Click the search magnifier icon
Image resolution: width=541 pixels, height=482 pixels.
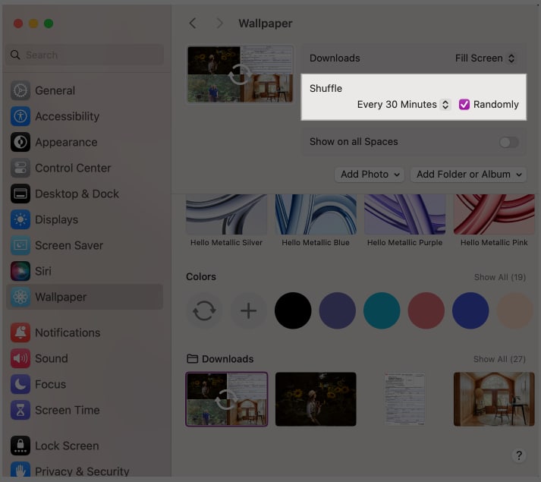click(x=15, y=55)
